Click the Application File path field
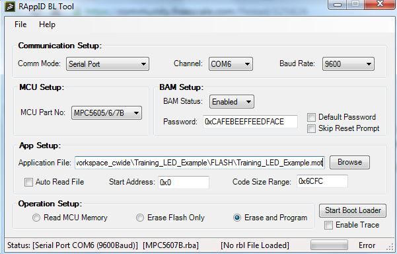Viewport: 397px width, 254px height. click(199, 163)
